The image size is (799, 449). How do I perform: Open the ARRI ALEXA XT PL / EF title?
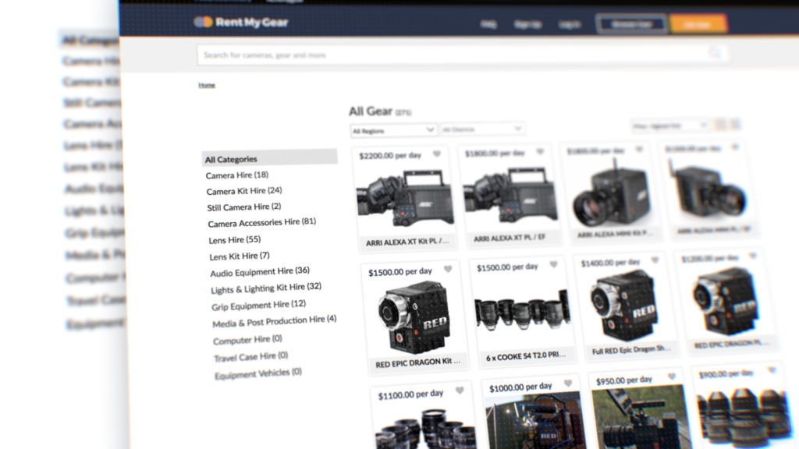click(x=510, y=238)
